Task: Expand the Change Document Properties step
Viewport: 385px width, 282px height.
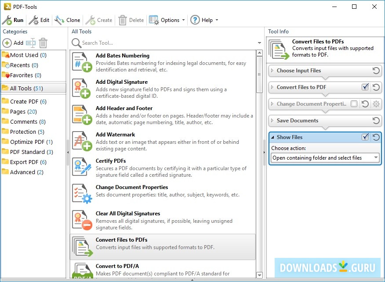Action: coord(272,104)
